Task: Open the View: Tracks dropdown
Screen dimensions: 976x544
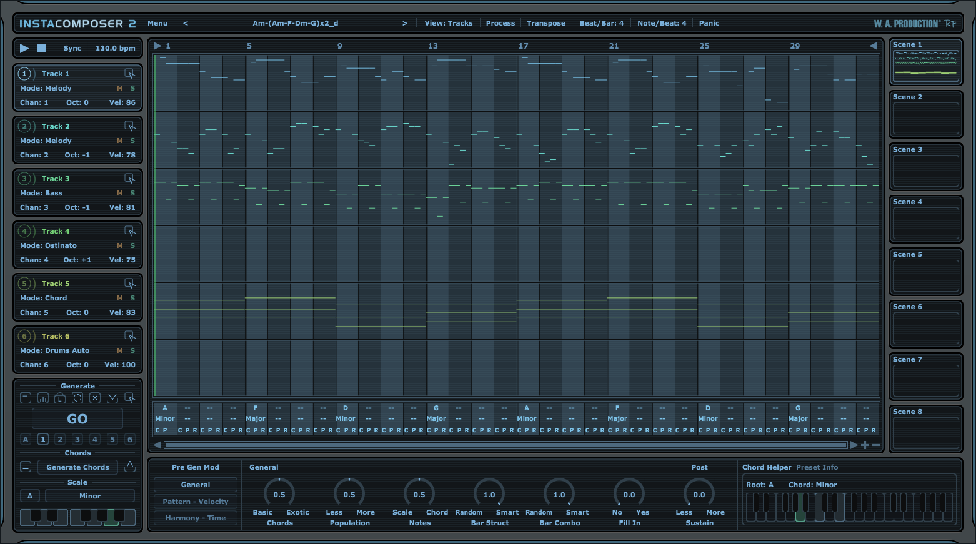Action: (449, 23)
